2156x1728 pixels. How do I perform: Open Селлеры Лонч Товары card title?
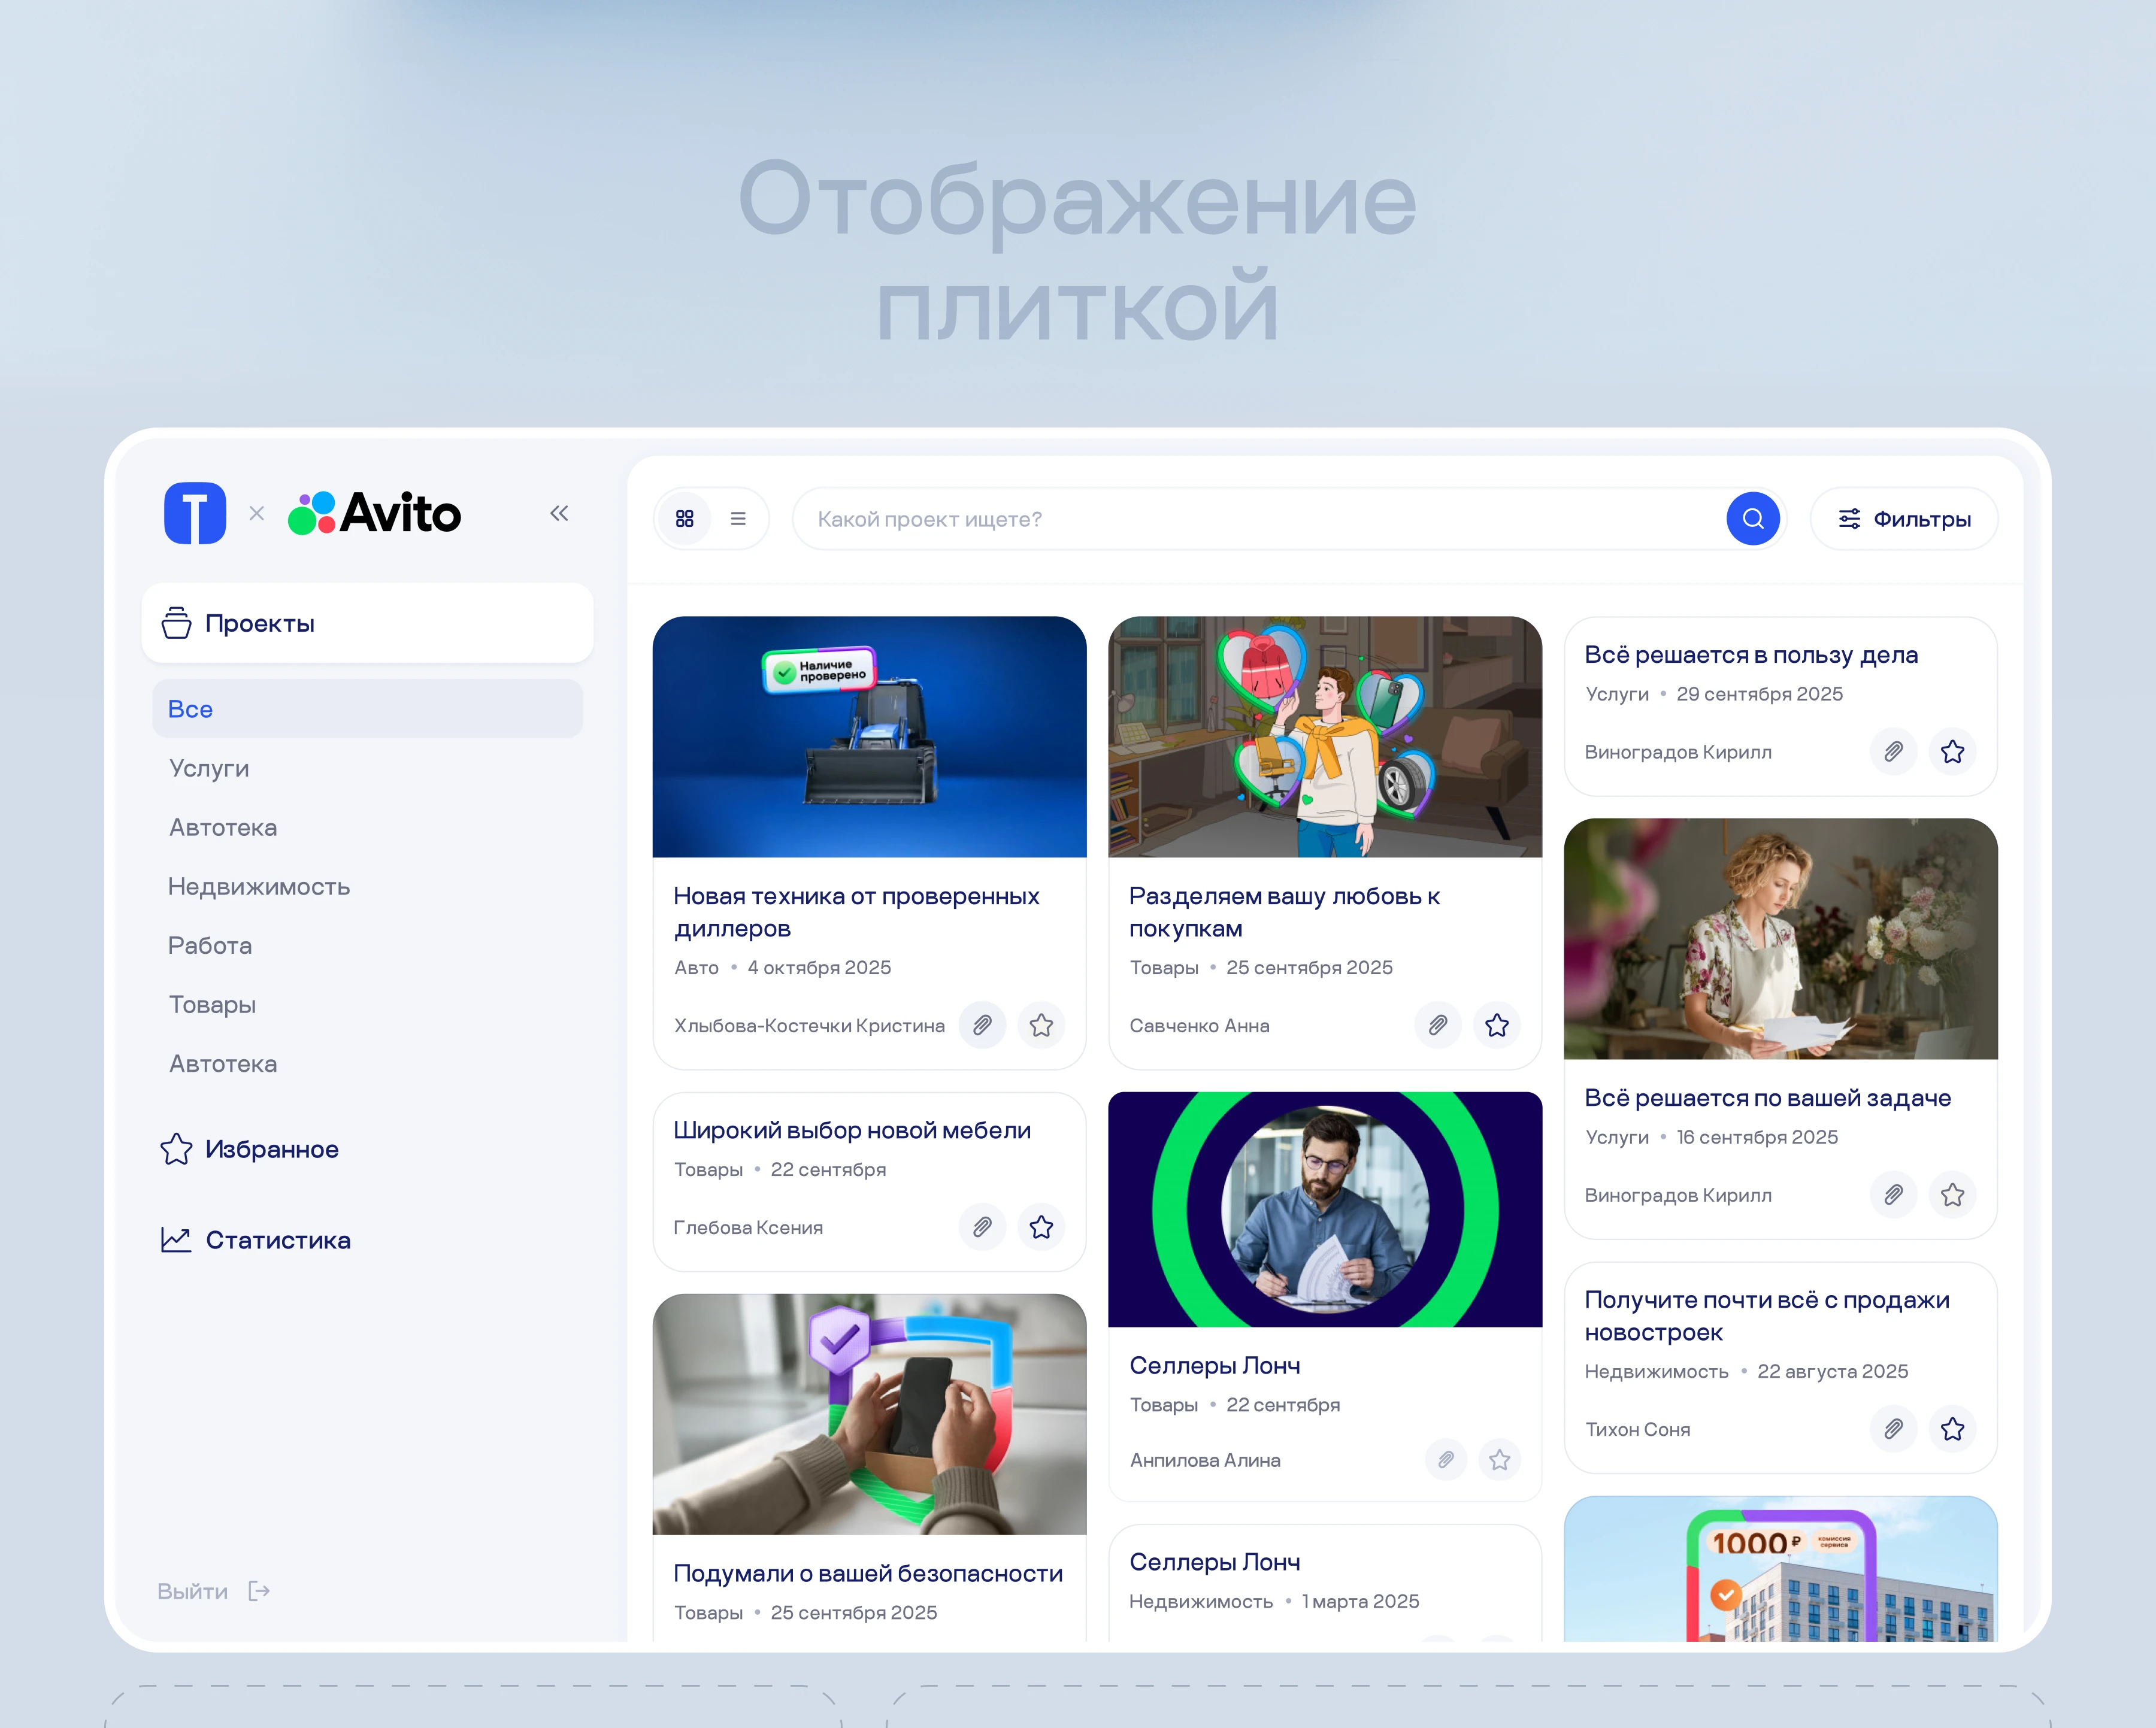[x=1214, y=1365]
